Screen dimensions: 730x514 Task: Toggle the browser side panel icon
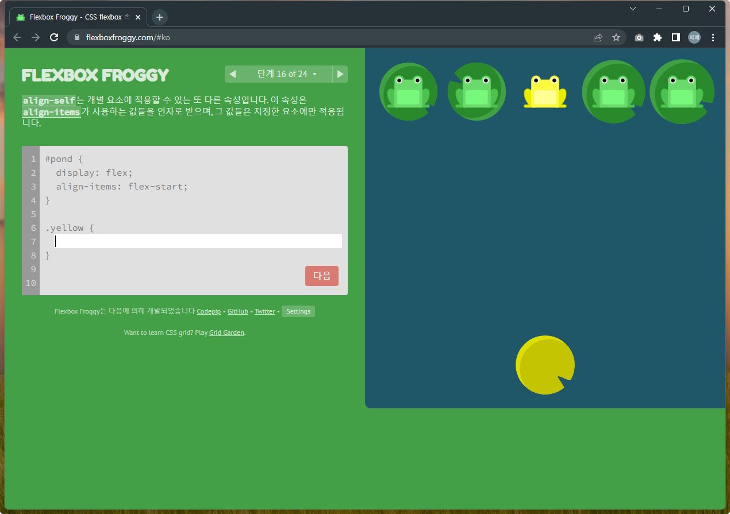pos(676,37)
